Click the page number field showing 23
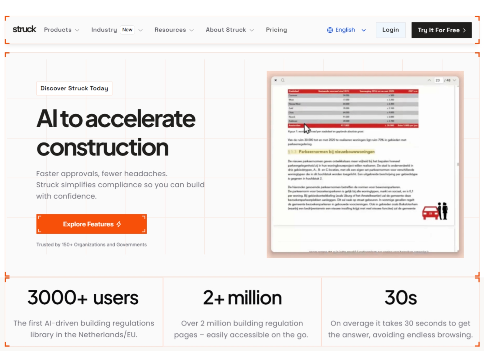 click(x=438, y=80)
